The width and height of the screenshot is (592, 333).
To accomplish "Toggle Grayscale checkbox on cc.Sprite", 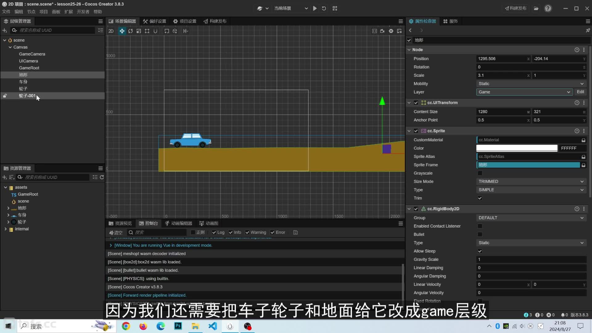I will [x=480, y=173].
